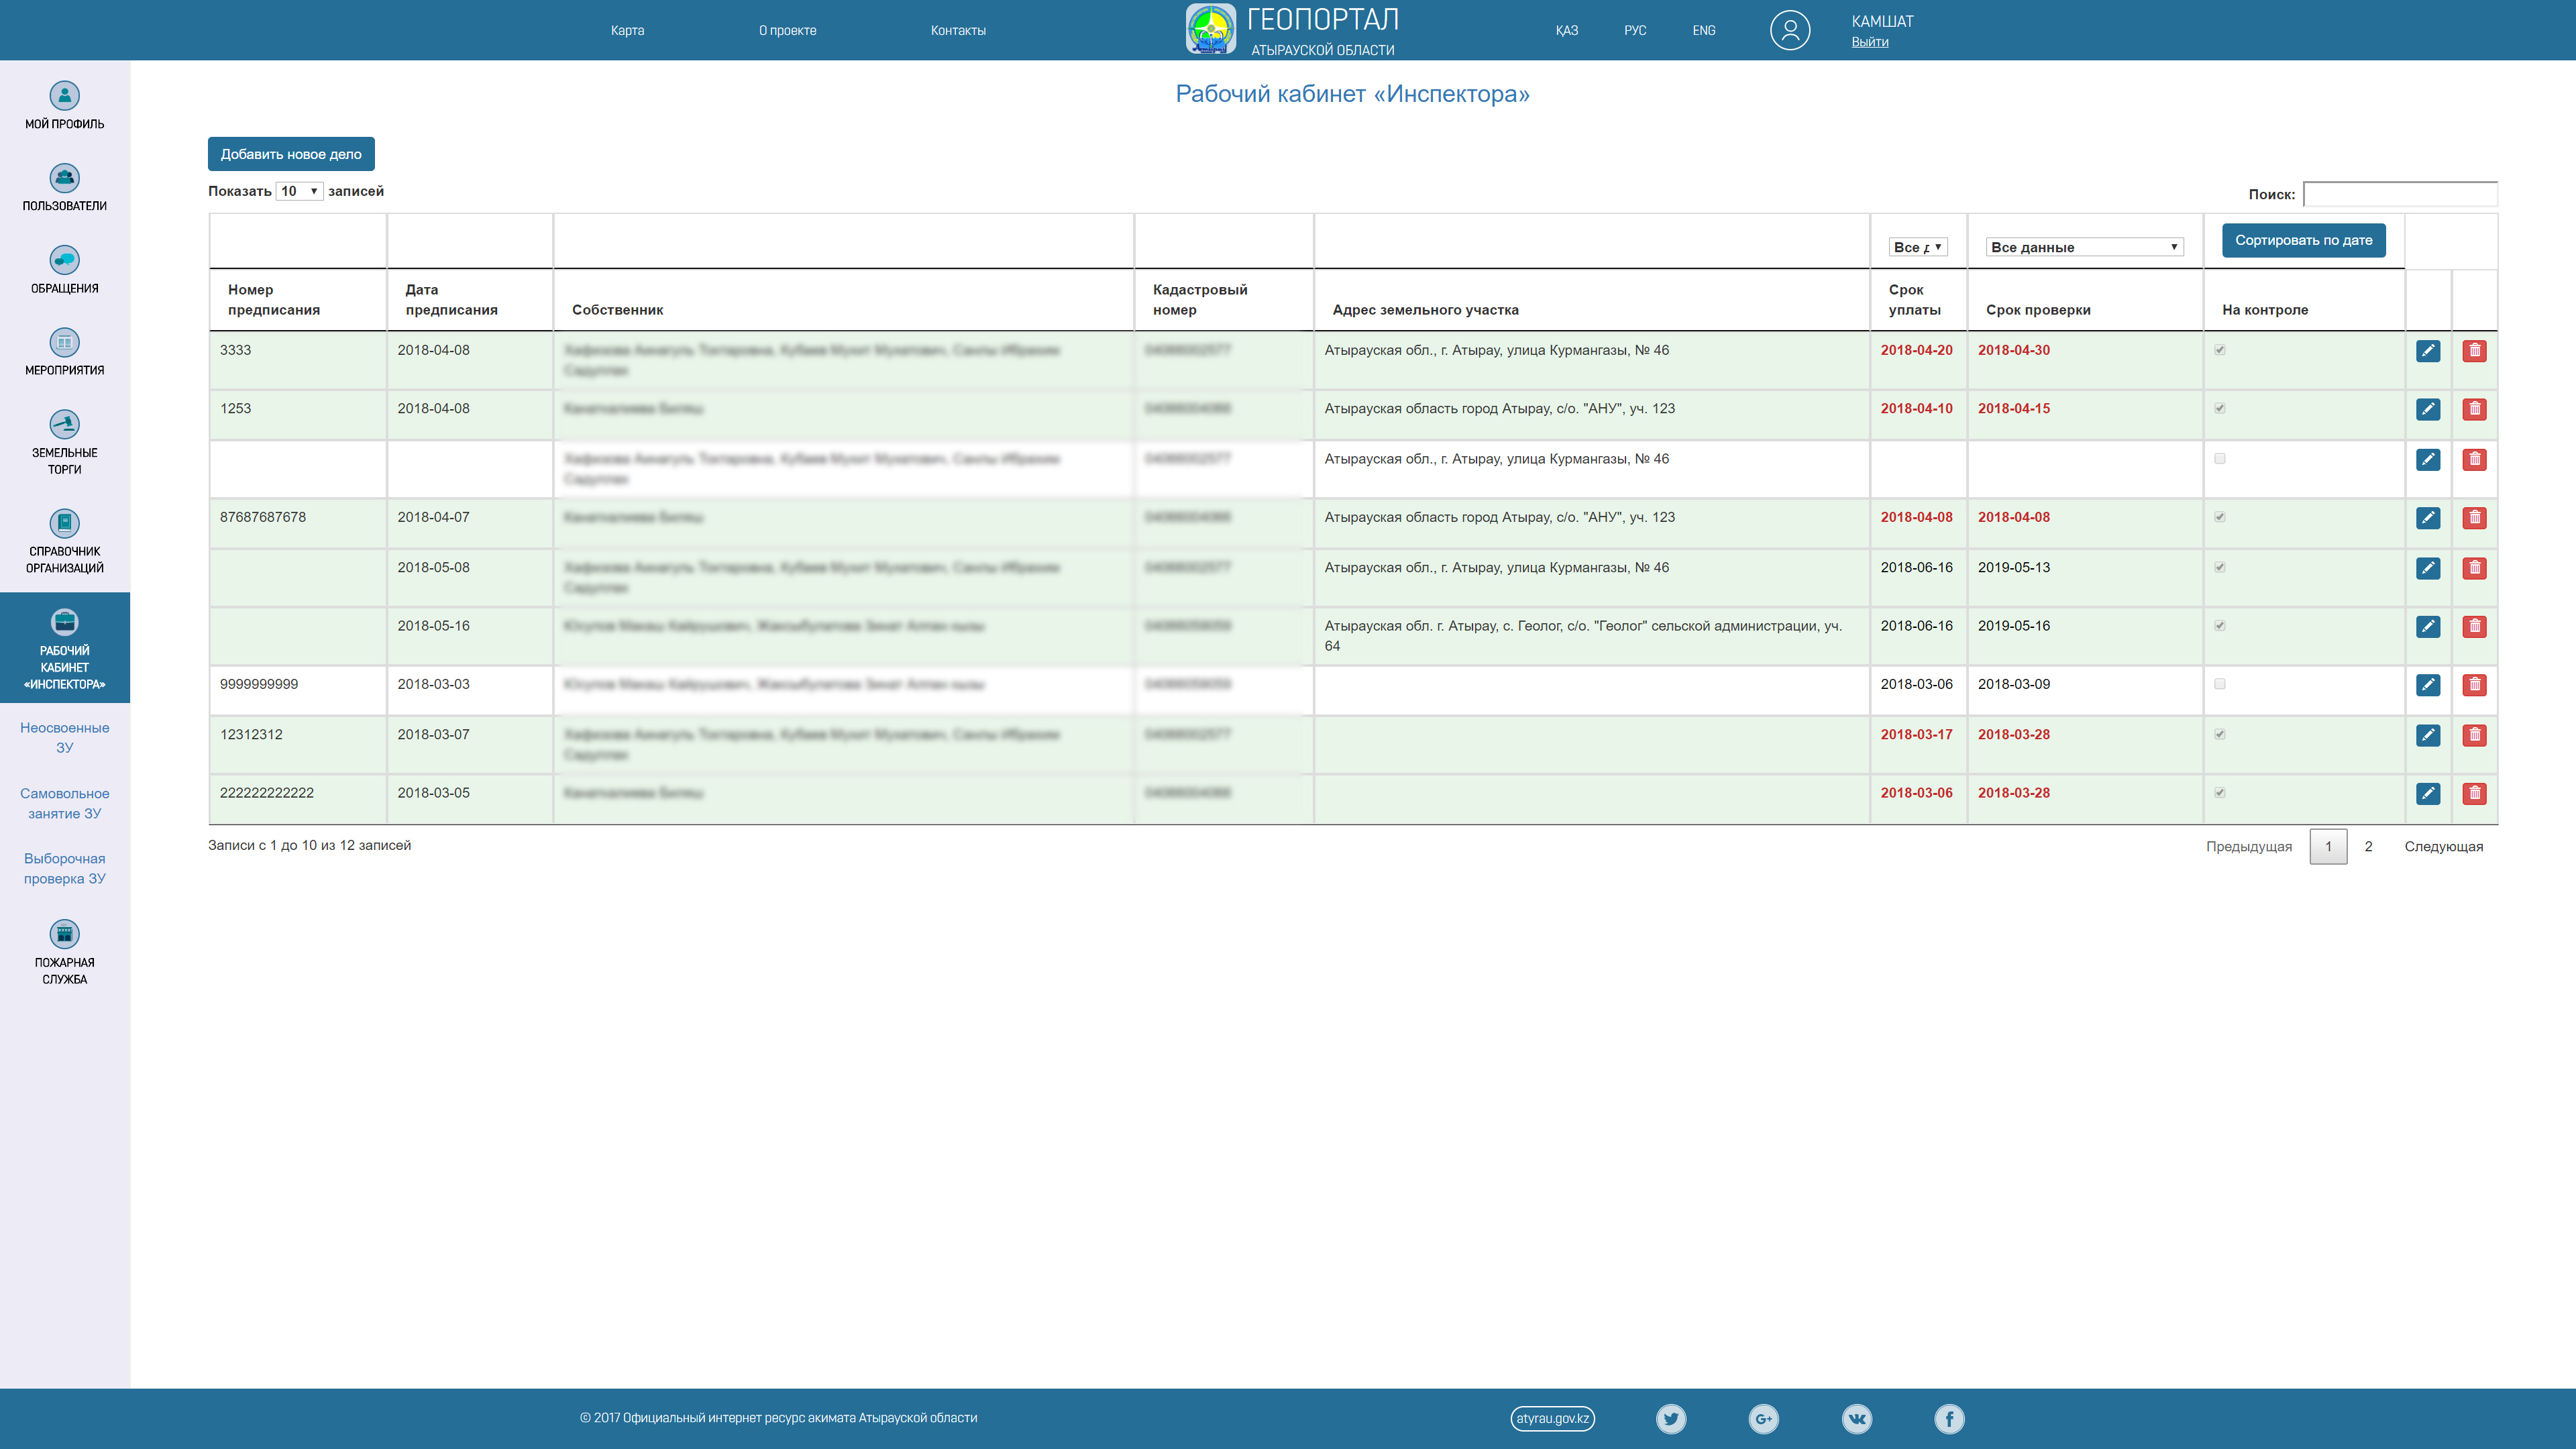Open the Мой профиль sidebar icon

pyautogui.click(x=64, y=96)
